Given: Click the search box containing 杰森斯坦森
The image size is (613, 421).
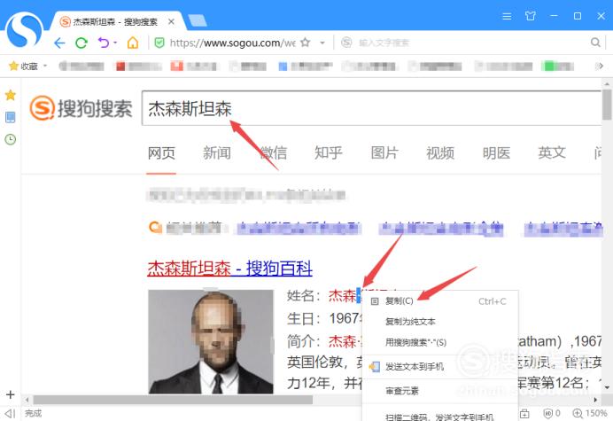Looking at the screenshot, I should pyautogui.click(x=371, y=108).
